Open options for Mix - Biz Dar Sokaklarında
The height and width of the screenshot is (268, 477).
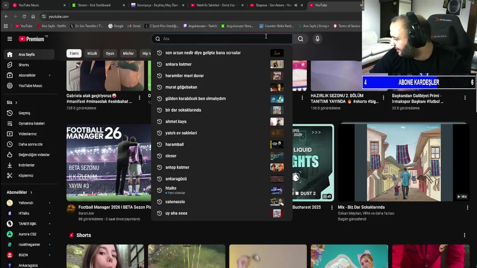[467, 208]
